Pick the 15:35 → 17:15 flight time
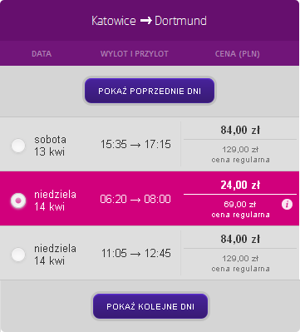Image resolution: width=300 pixels, height=332 pixels. pos(135,144)
